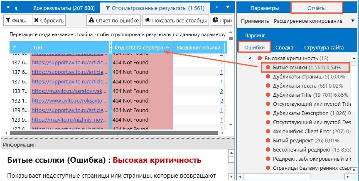Switch to the Параметры tab
Viewport: 359px width, 181px height.
265,8
